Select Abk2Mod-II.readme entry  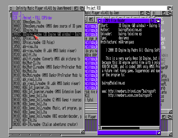pyautogui.click(x=47, y=67)
